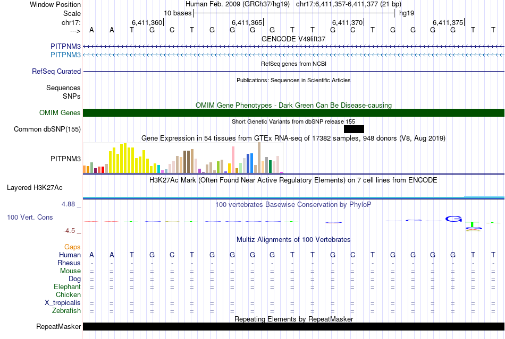Click the dark blue PITPNM3 intron arrow line
This screenshot has height=339, width=505.
tap(294, 47)
